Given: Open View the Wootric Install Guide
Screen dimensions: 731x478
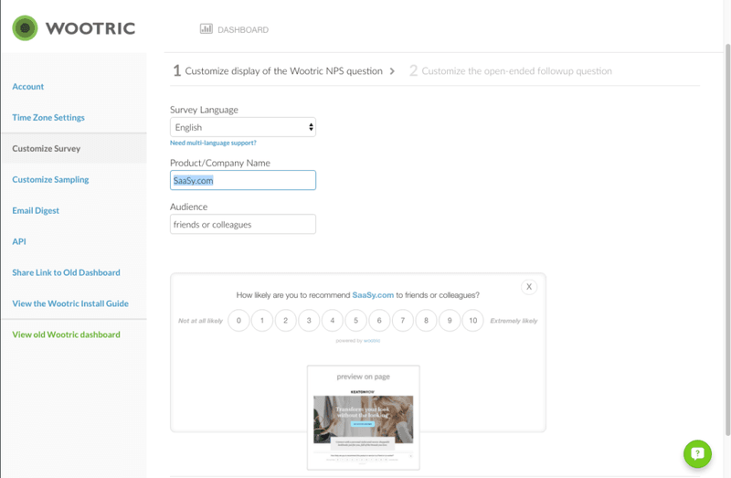Looking at the screenshot, I should (70, 303).
